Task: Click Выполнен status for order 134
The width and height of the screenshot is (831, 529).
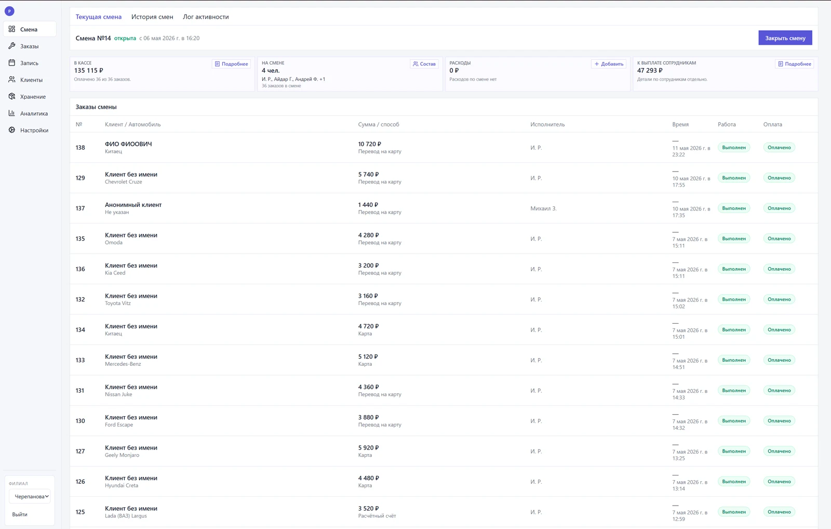Action: point(733,329)
